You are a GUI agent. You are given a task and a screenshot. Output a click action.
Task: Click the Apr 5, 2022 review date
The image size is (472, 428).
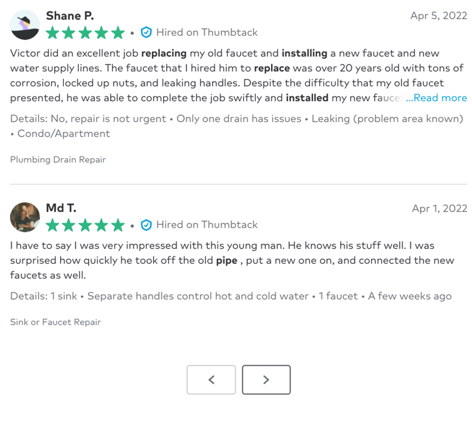[438, 16]
